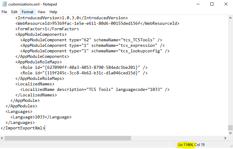
Task: Minimize the Notepad window
Action: point(197,4)
